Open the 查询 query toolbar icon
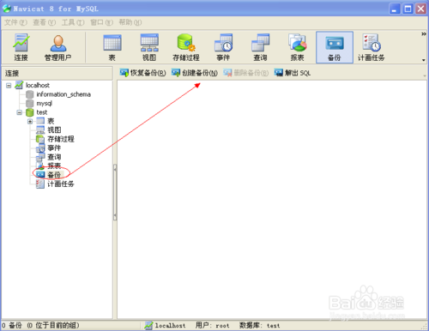Image resolution: width=429 pixels, height=331 pixels. pos(260,47)
